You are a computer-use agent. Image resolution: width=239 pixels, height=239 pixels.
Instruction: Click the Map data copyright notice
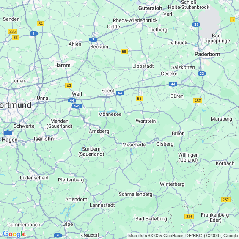point(183,236)
